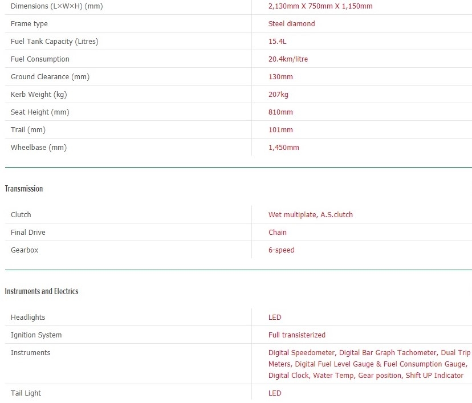
Task: Click the 1,450mm wheelbase value
Action: 283,148
